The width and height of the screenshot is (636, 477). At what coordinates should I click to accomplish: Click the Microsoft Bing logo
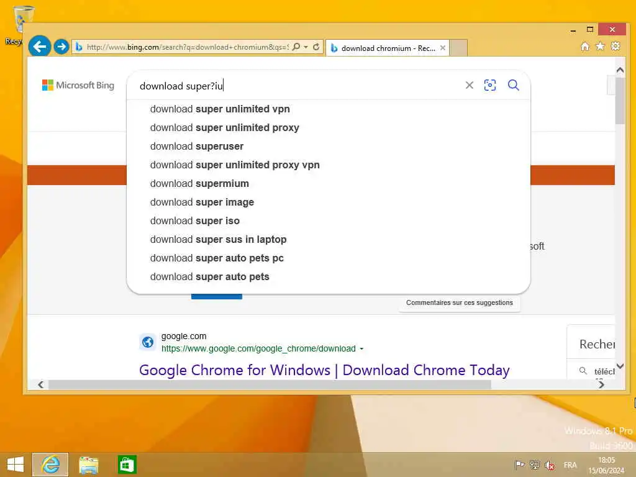pyautogui.click(x=78, y=85)
